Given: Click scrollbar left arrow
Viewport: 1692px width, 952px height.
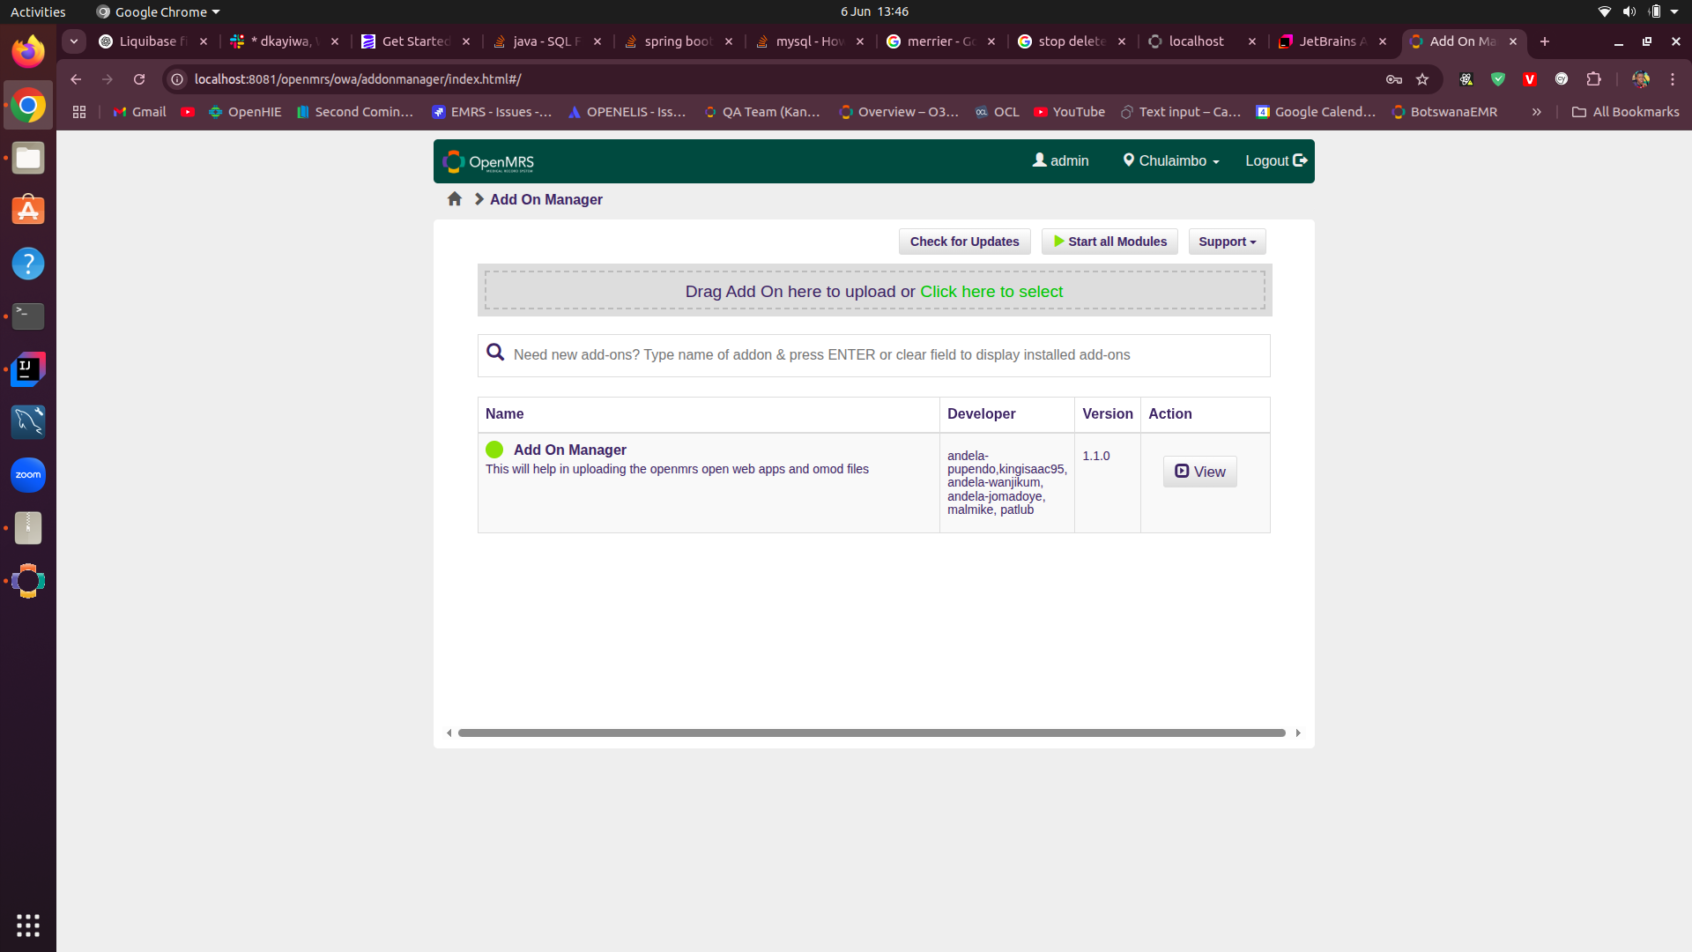Looking at the screenshot, I should [x=449, y=733].
